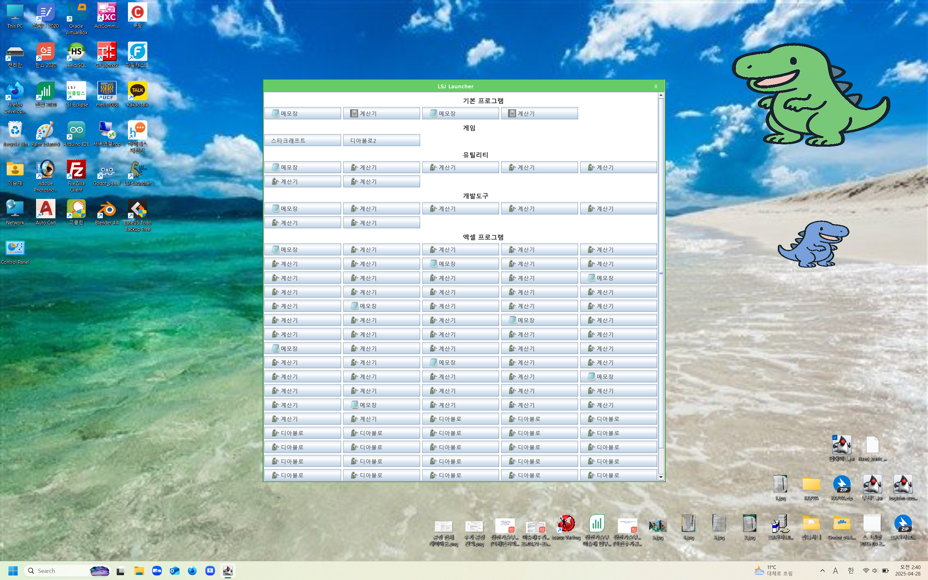
Task: Toggle the 한 Korean input mode indicator
Action: click(851, 570)
